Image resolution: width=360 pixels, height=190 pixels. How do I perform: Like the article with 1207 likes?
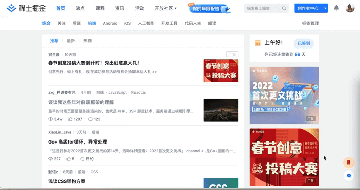pos(70,119)
